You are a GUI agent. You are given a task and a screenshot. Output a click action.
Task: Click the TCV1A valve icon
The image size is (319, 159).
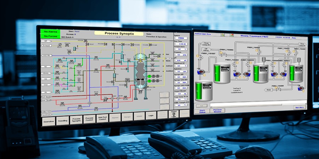(128, 69)
